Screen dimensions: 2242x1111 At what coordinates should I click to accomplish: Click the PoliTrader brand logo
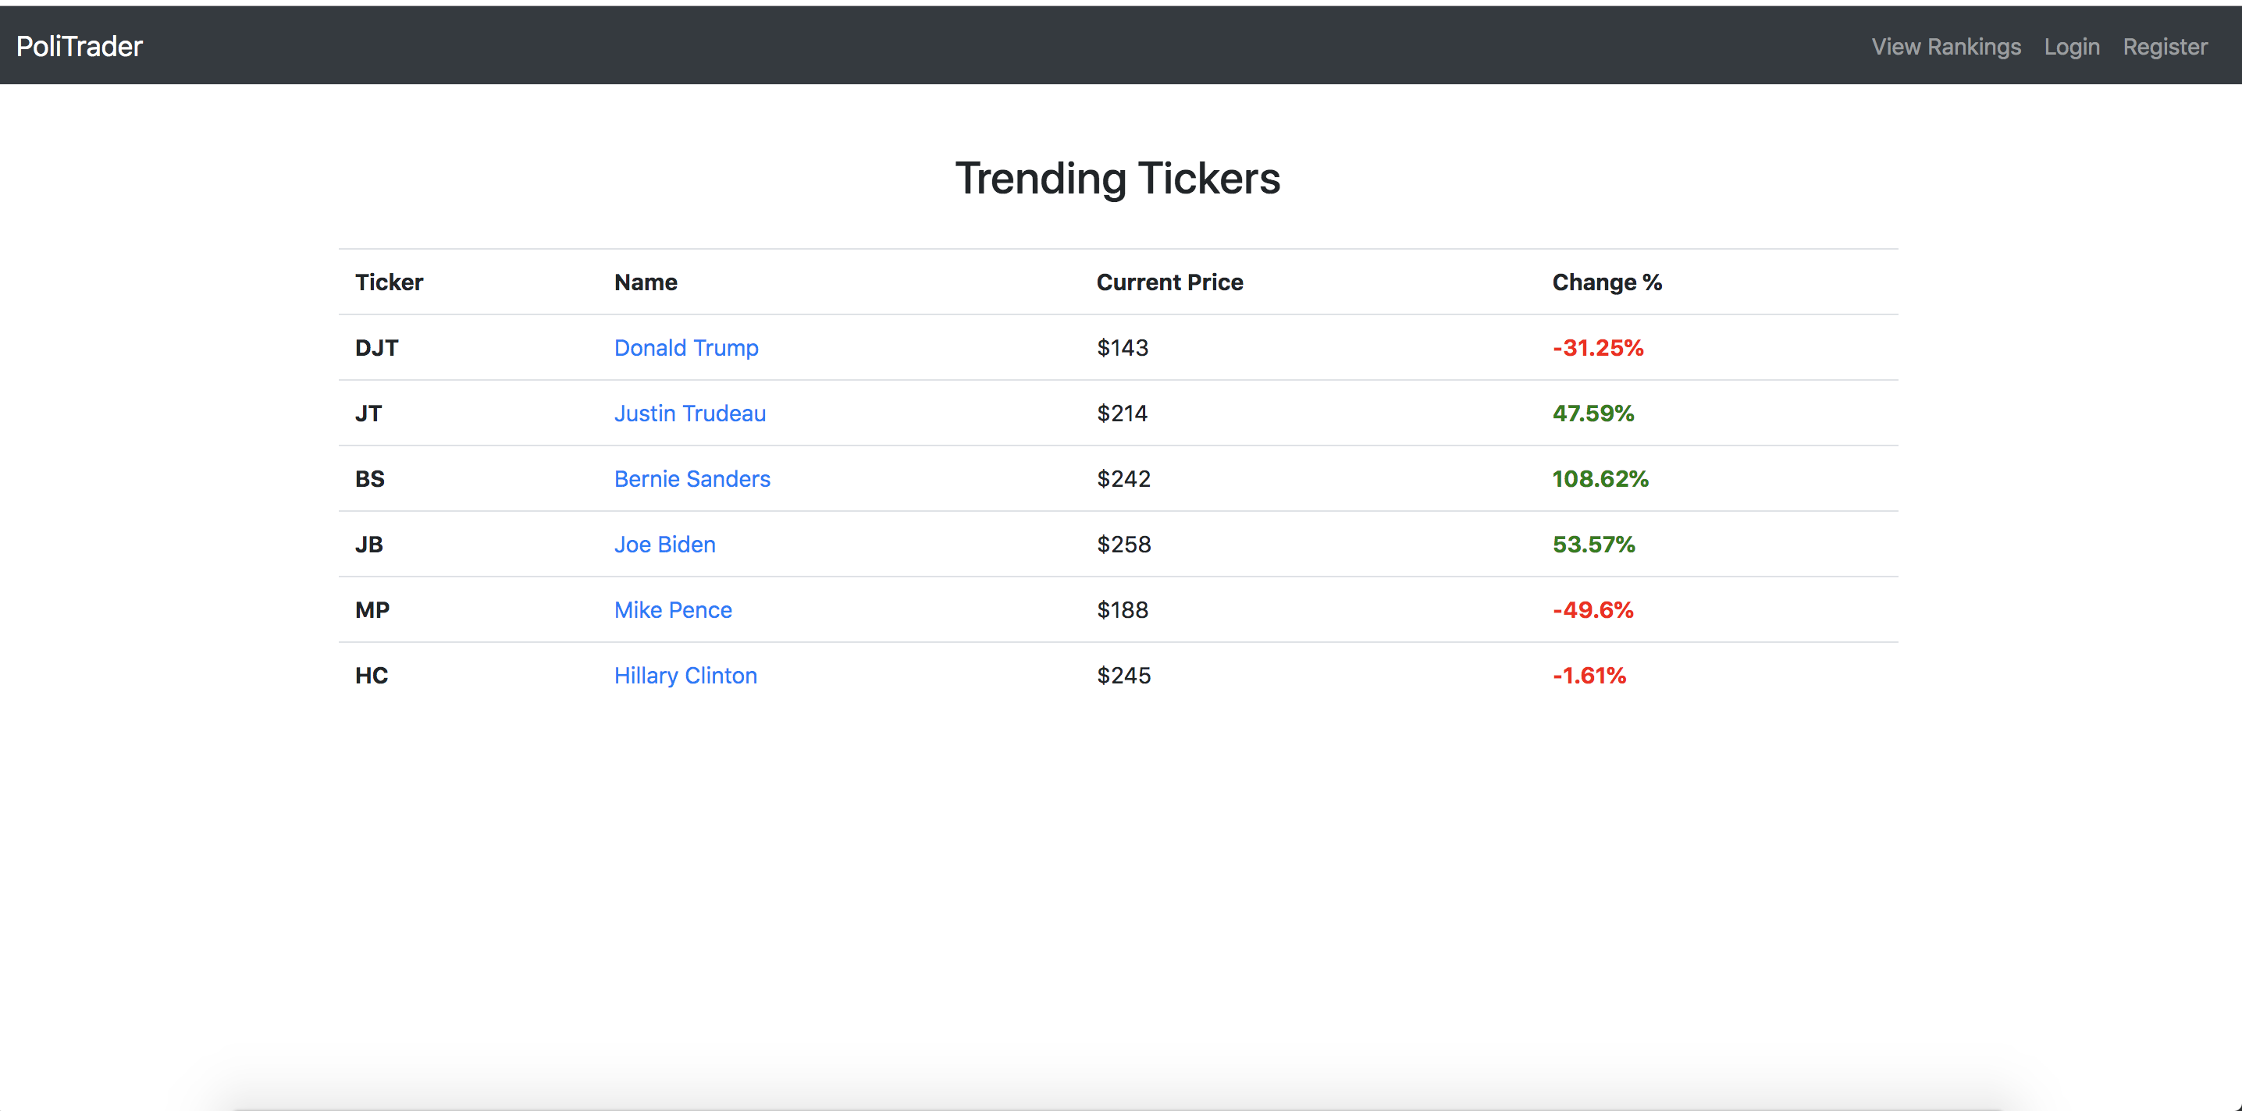tap(79, 45)
